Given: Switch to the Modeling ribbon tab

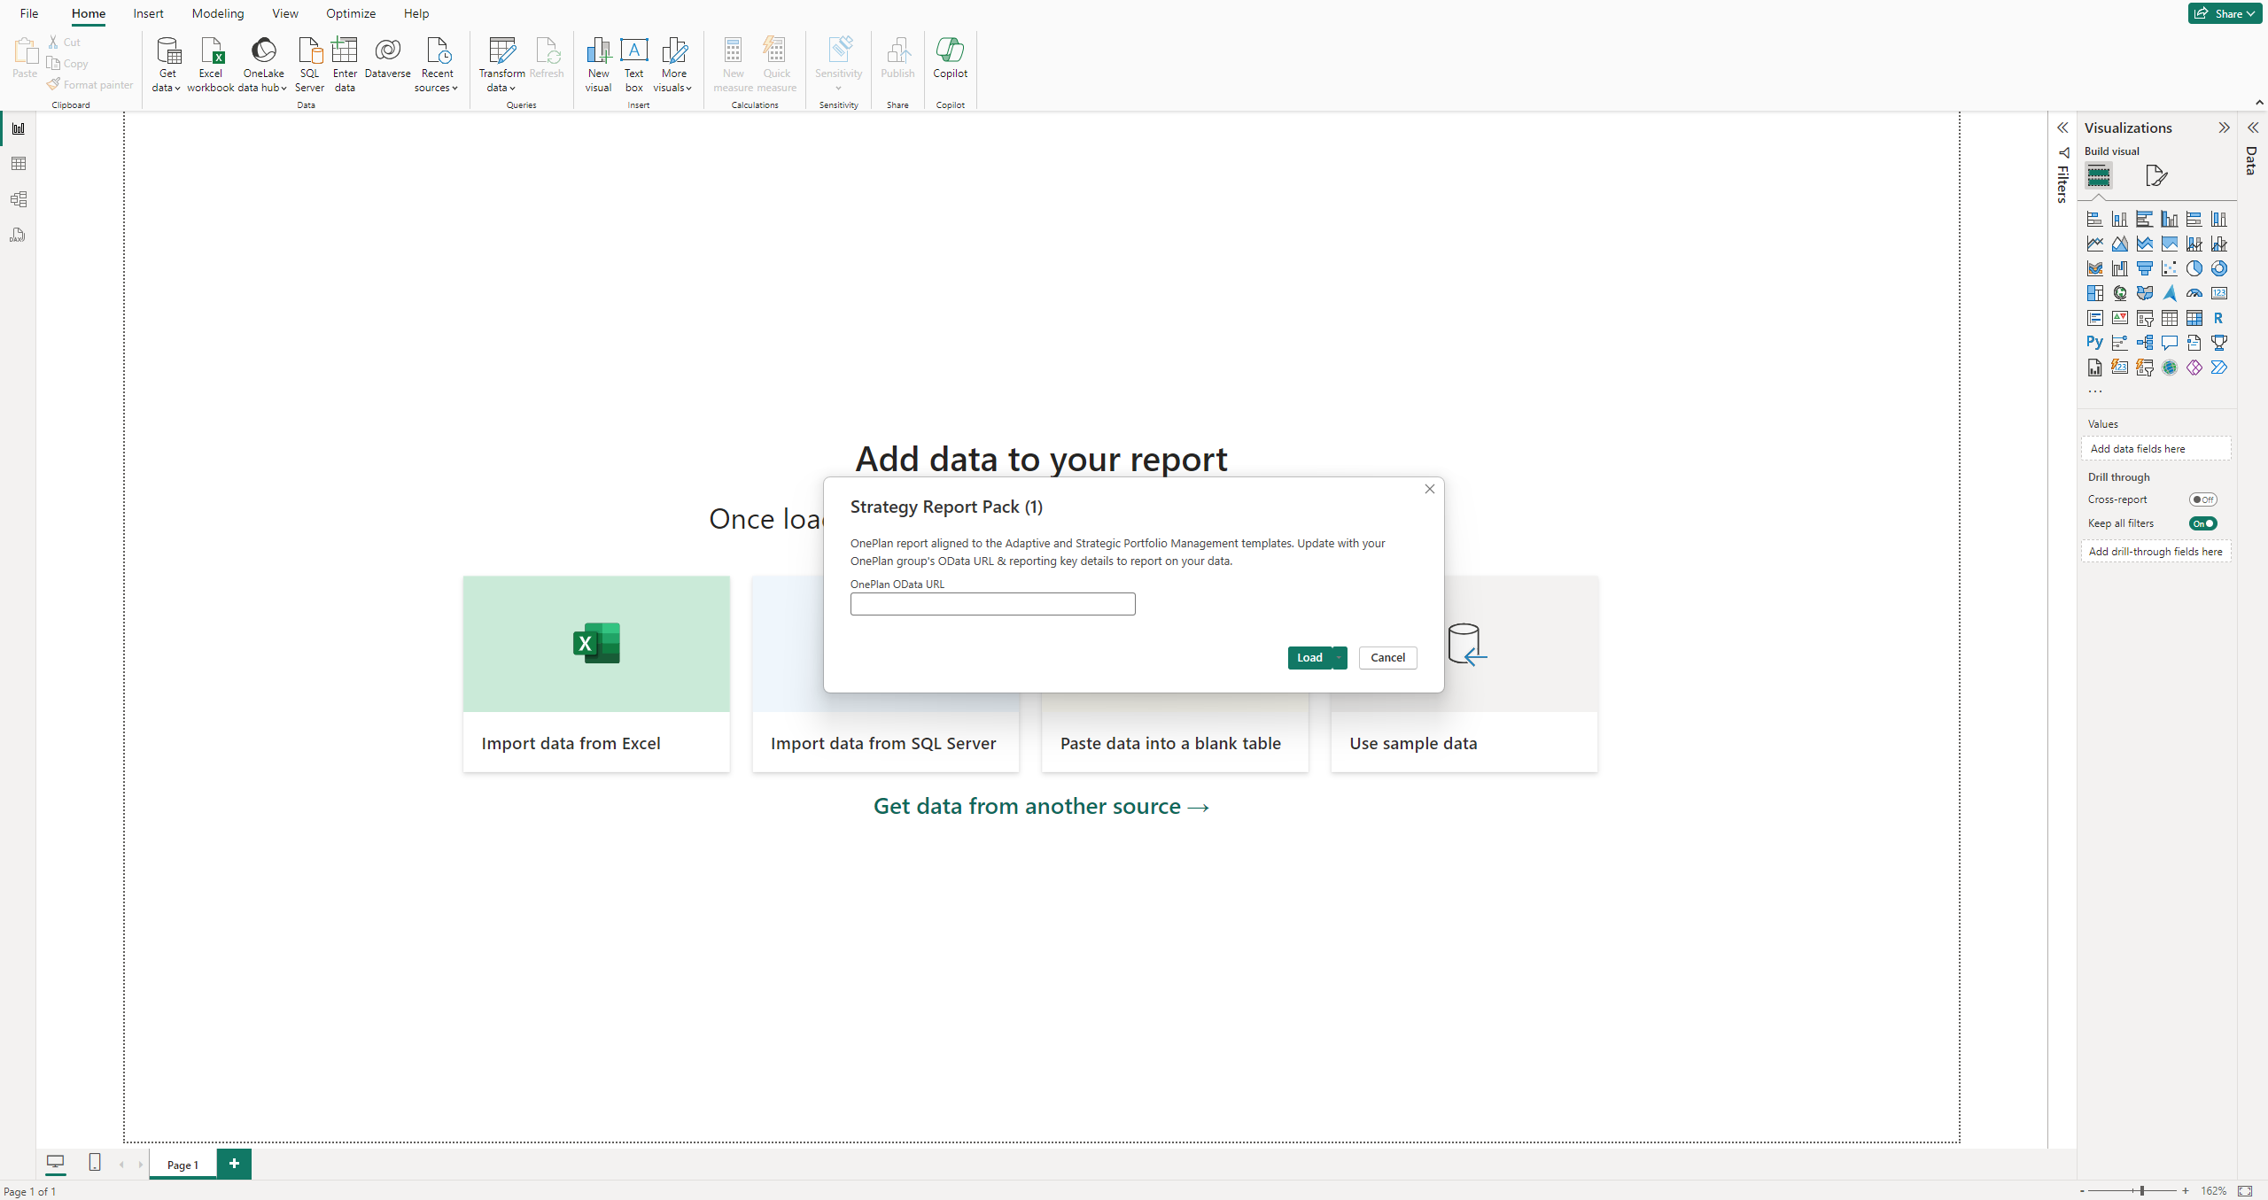Looking at the screenshot, I should (218, 13).
